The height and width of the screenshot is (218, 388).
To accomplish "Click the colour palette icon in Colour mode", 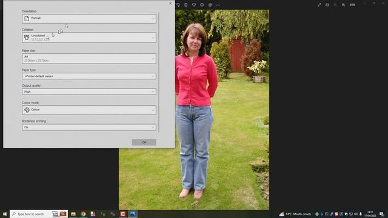I will point(27,110).
